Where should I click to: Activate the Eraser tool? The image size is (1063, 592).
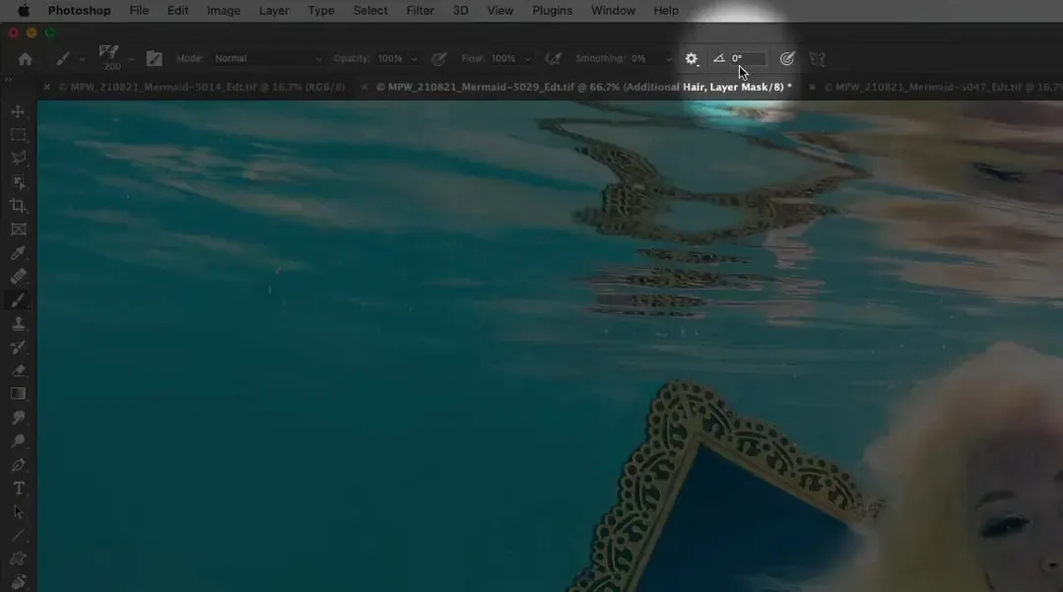point(18,370)
